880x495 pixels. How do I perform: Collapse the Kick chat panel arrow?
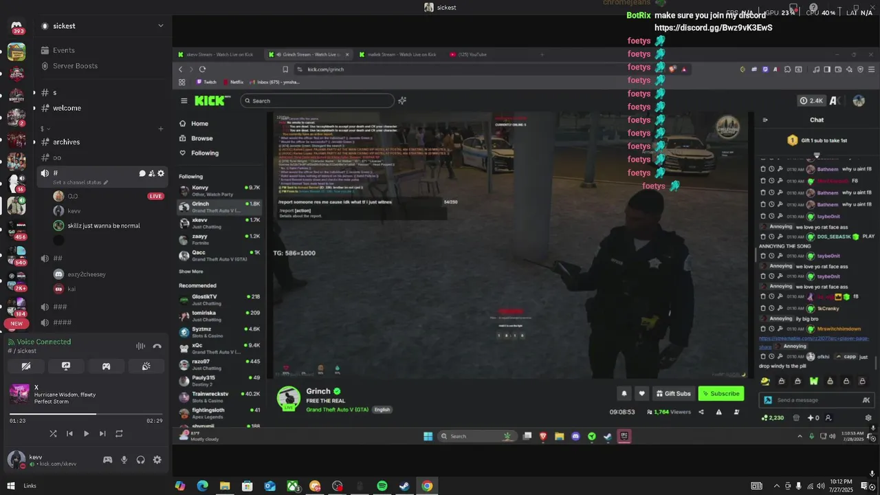pyautogui.click(x=765, y=120)
